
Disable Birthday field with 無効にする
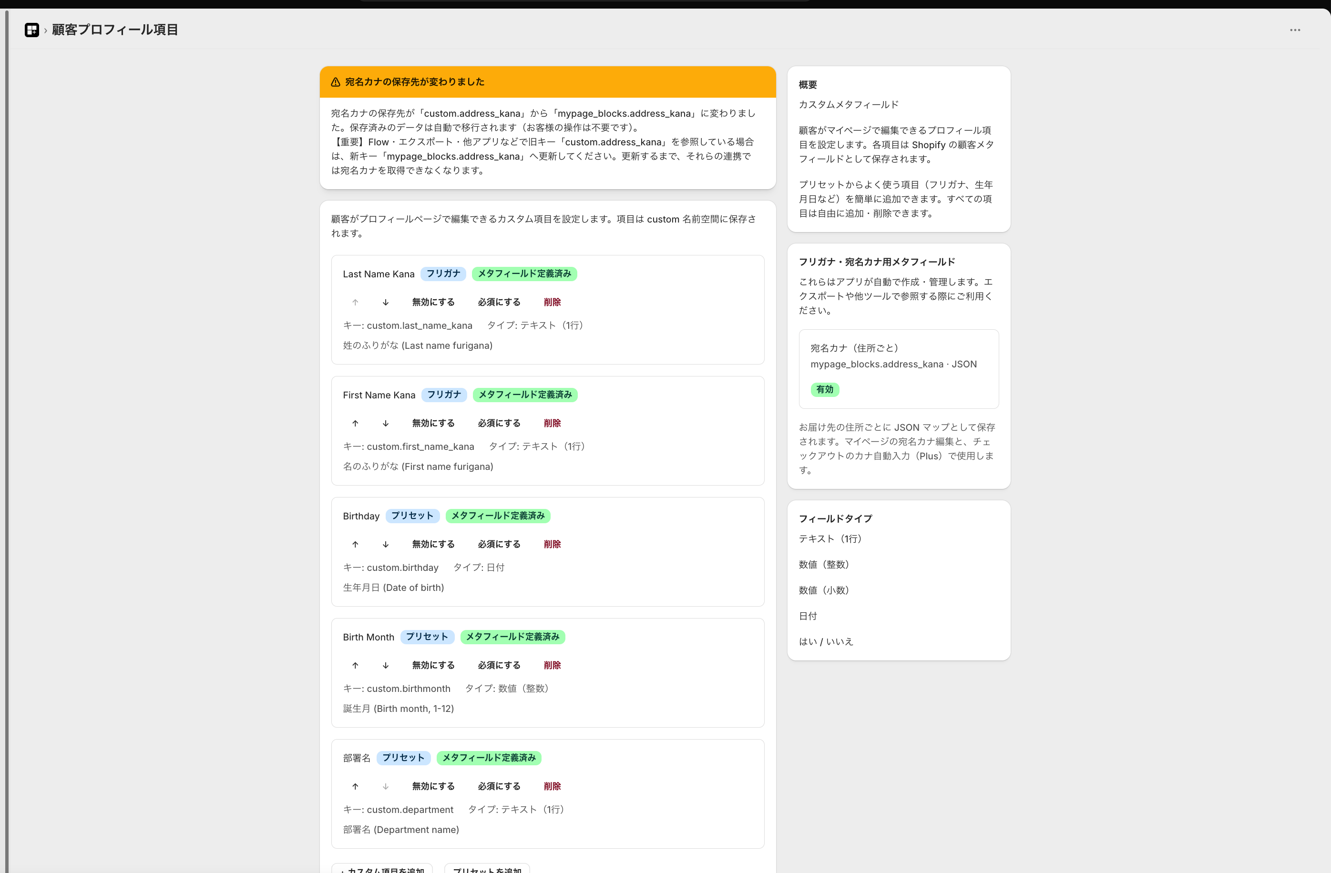[433, 544]
